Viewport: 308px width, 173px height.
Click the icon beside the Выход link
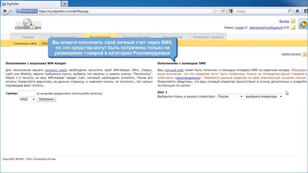coord(293,21)
